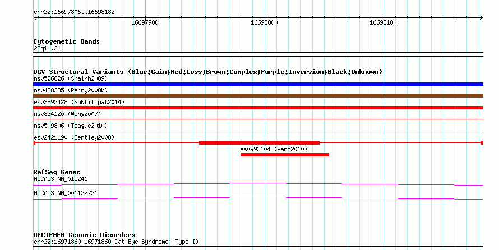Click the MICAL3|NM_015241 transcript label

pos(61,179)
